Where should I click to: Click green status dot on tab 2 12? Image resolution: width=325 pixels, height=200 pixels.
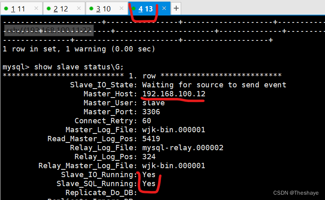tap(49, 9)
